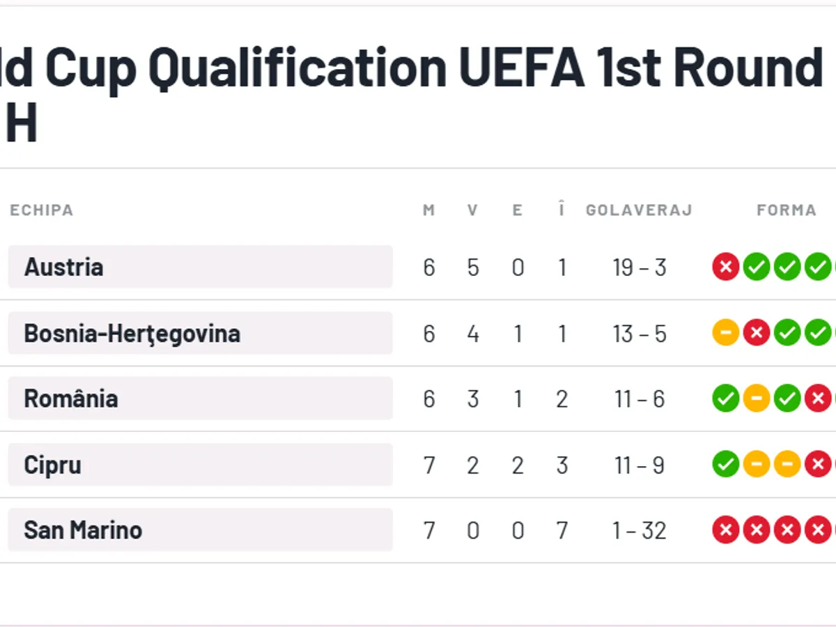Open the Austria team page

click(200, 267)
